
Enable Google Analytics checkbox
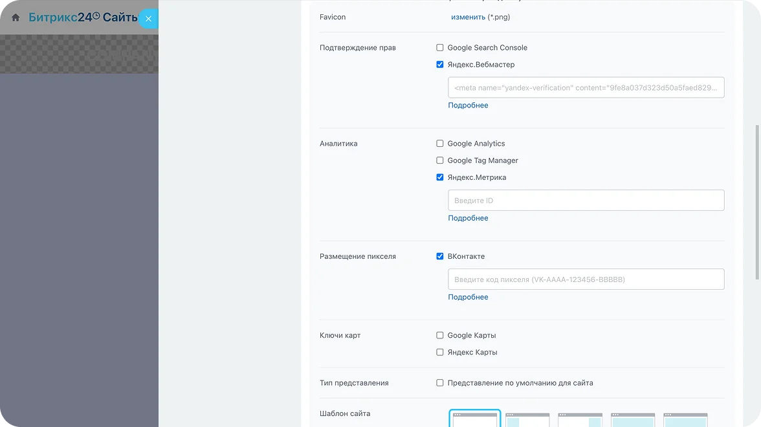[x=440, y=144]
